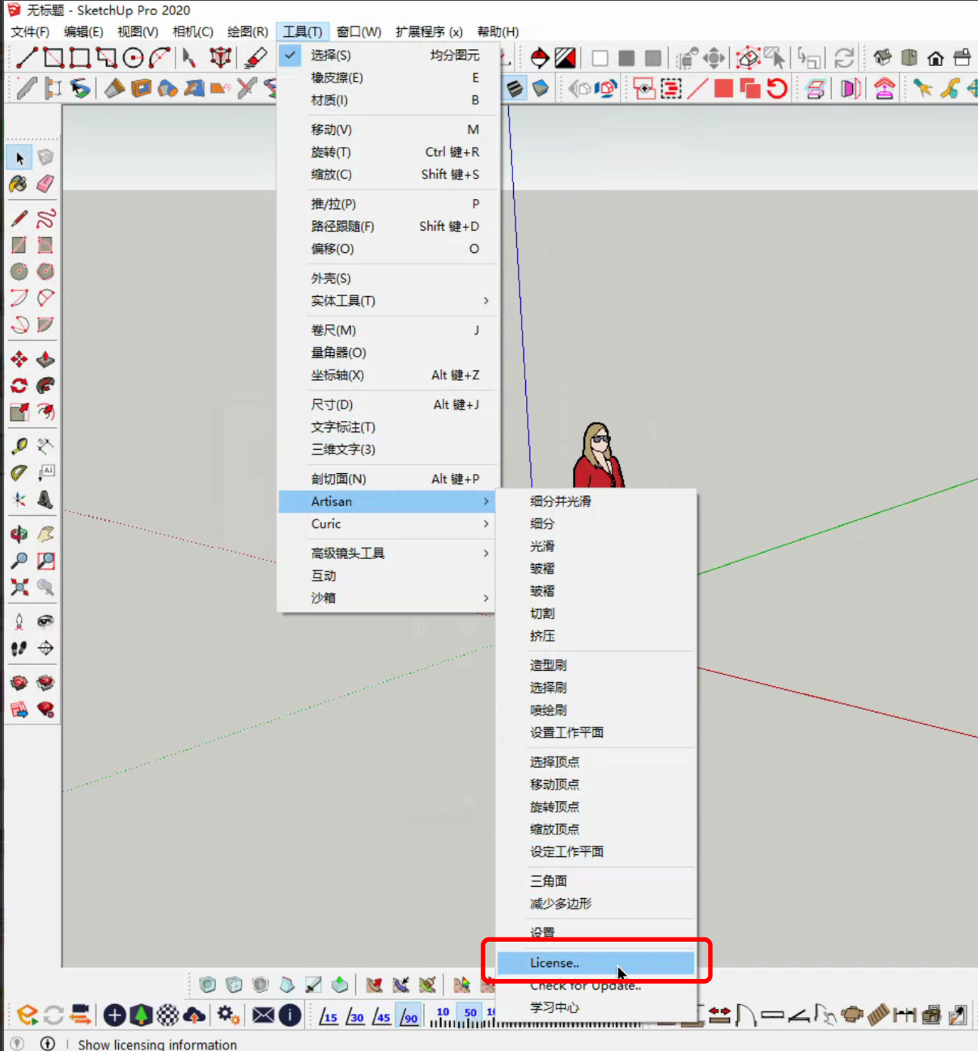Toggle the checked 选择(S) menu item
The width and height of the screenshot is (978, 1051).
click(x=331, y=55)
